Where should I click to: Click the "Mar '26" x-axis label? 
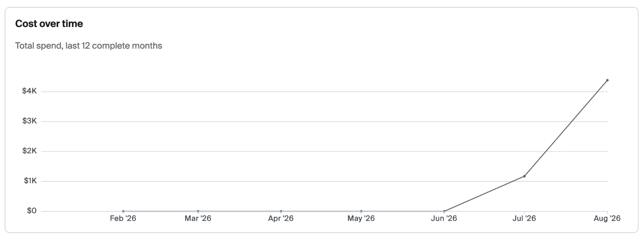(x=198, y=218)
